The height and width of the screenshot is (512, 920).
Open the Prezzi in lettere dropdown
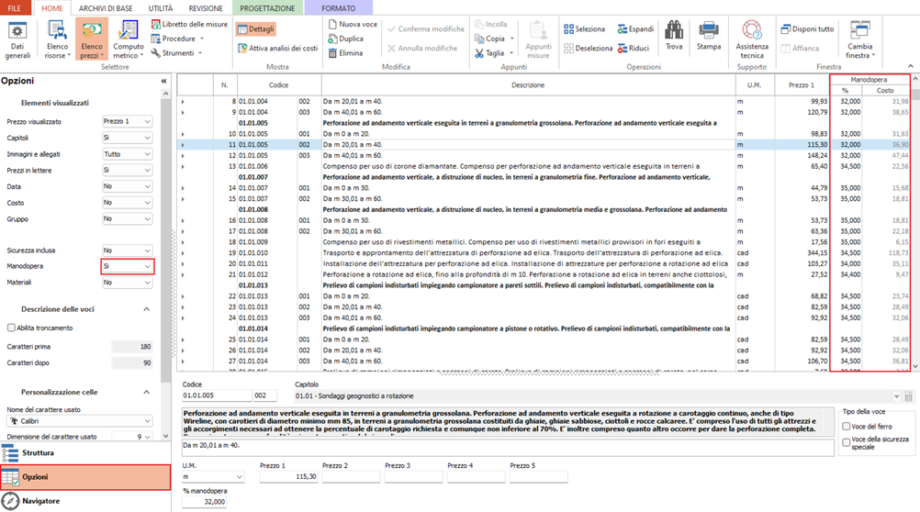pyautogui.click(x=127, y=170)
